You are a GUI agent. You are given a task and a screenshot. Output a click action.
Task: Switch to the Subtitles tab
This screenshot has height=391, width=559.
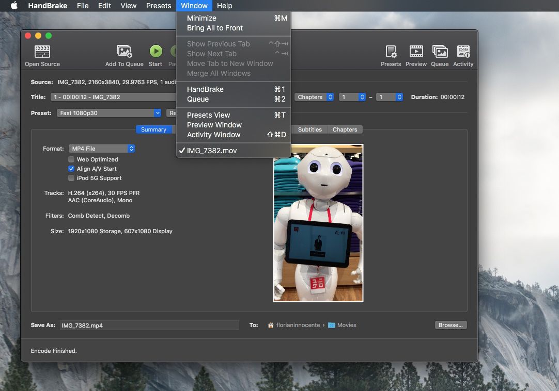point(310,129)
